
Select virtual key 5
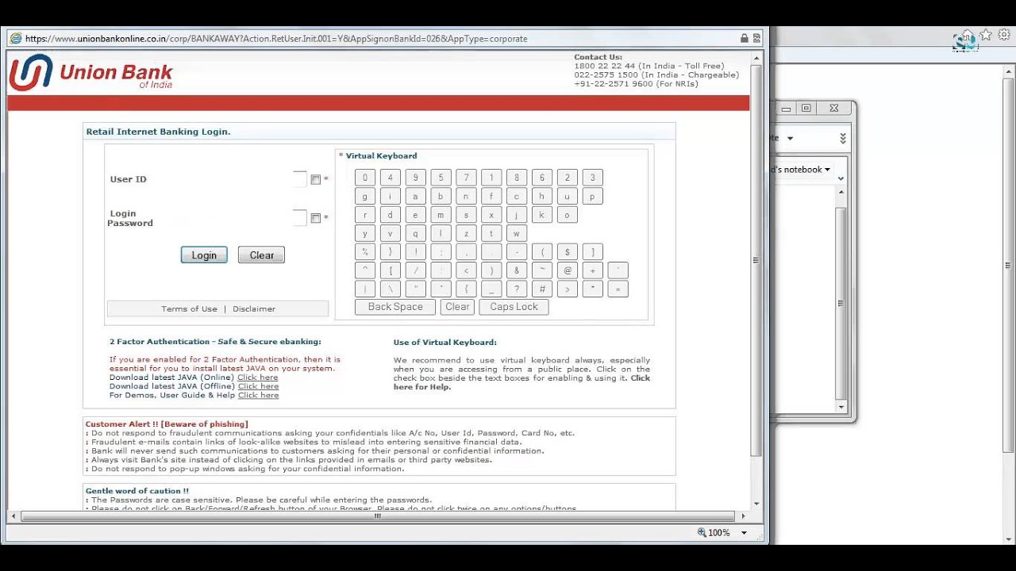click(441, 178)
